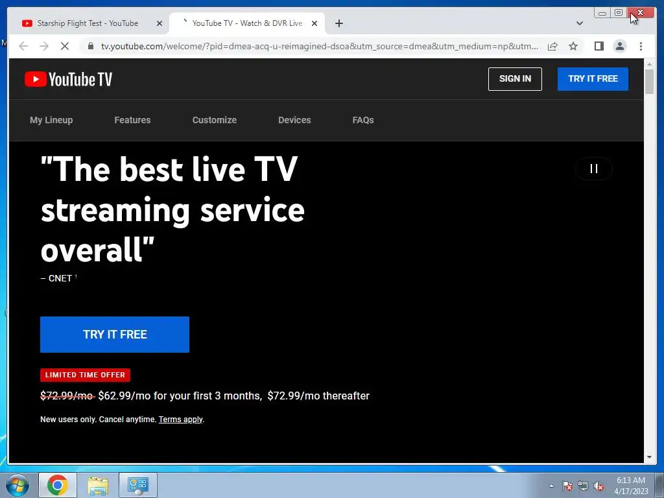Close the YouTube TV tab
This screenshot has height=498, width=664.
(314, 23)
